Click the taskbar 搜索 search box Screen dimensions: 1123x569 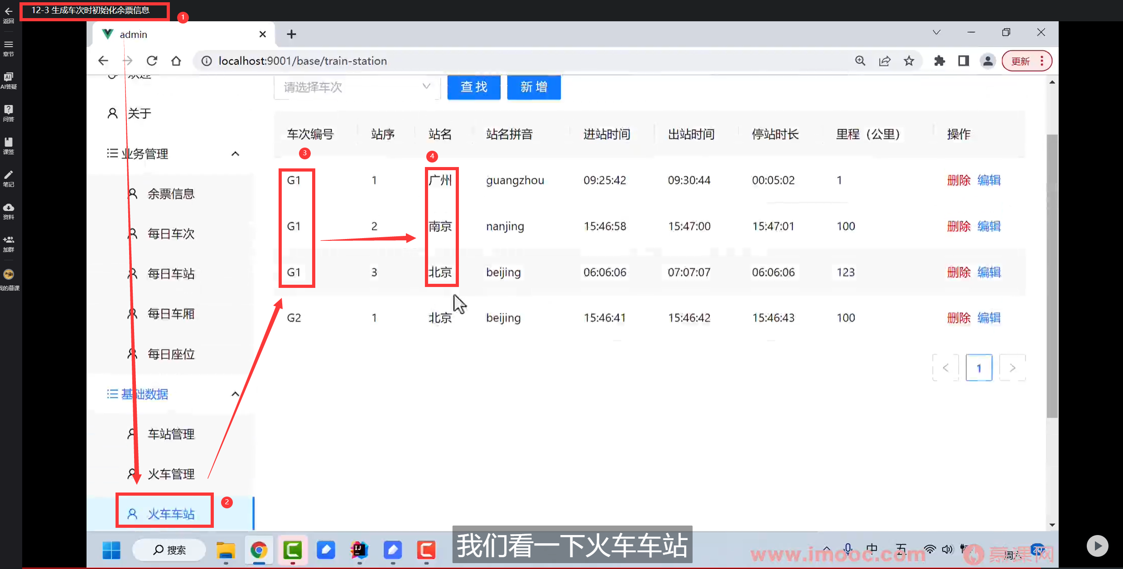point(169,550)
